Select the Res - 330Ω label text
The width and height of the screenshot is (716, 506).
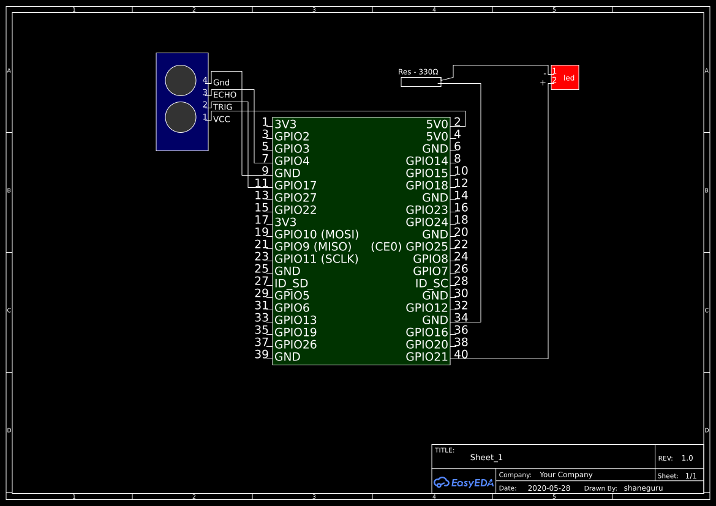[x=418, y=72]
